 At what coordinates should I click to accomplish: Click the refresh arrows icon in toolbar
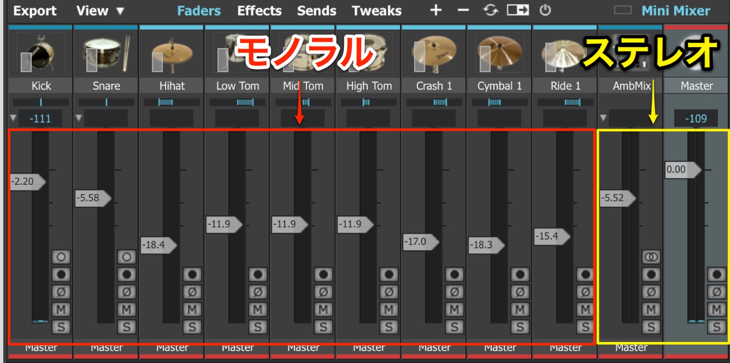pyautogui.click(x=490, y=10)
